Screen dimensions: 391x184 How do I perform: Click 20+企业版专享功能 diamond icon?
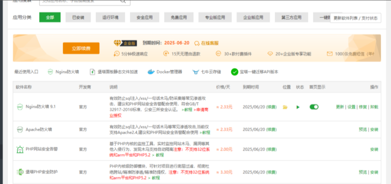[270, 54]
